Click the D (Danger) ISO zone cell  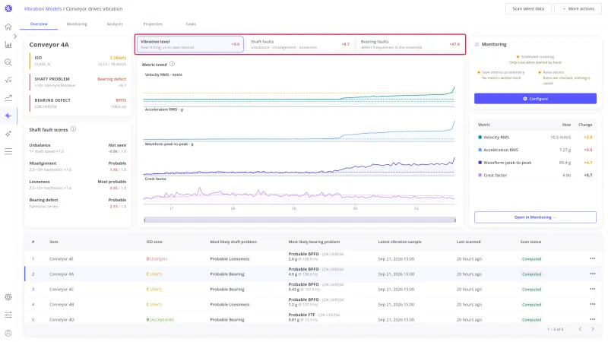tap(157, 258)
